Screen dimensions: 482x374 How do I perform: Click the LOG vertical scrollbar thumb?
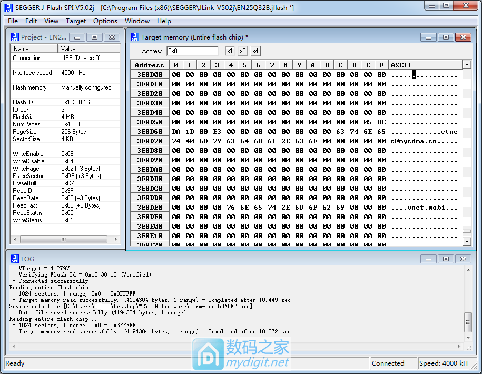click(x=468, y=322)
